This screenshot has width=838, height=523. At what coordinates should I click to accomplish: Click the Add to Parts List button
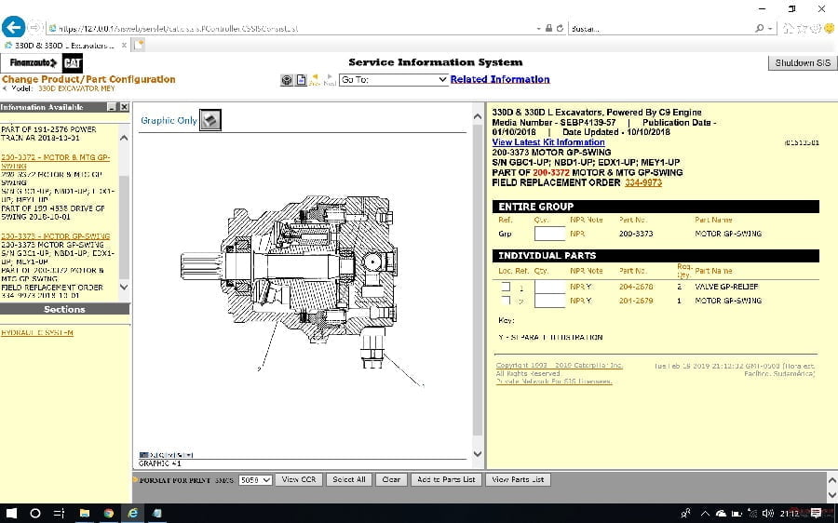(x=446, y=480)
